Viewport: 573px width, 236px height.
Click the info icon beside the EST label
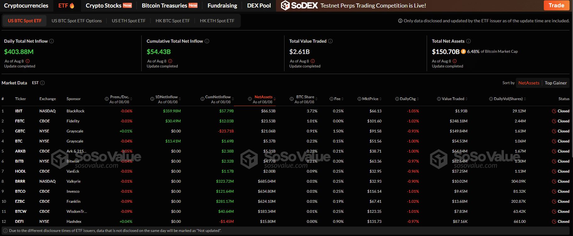tap(42, 83)
